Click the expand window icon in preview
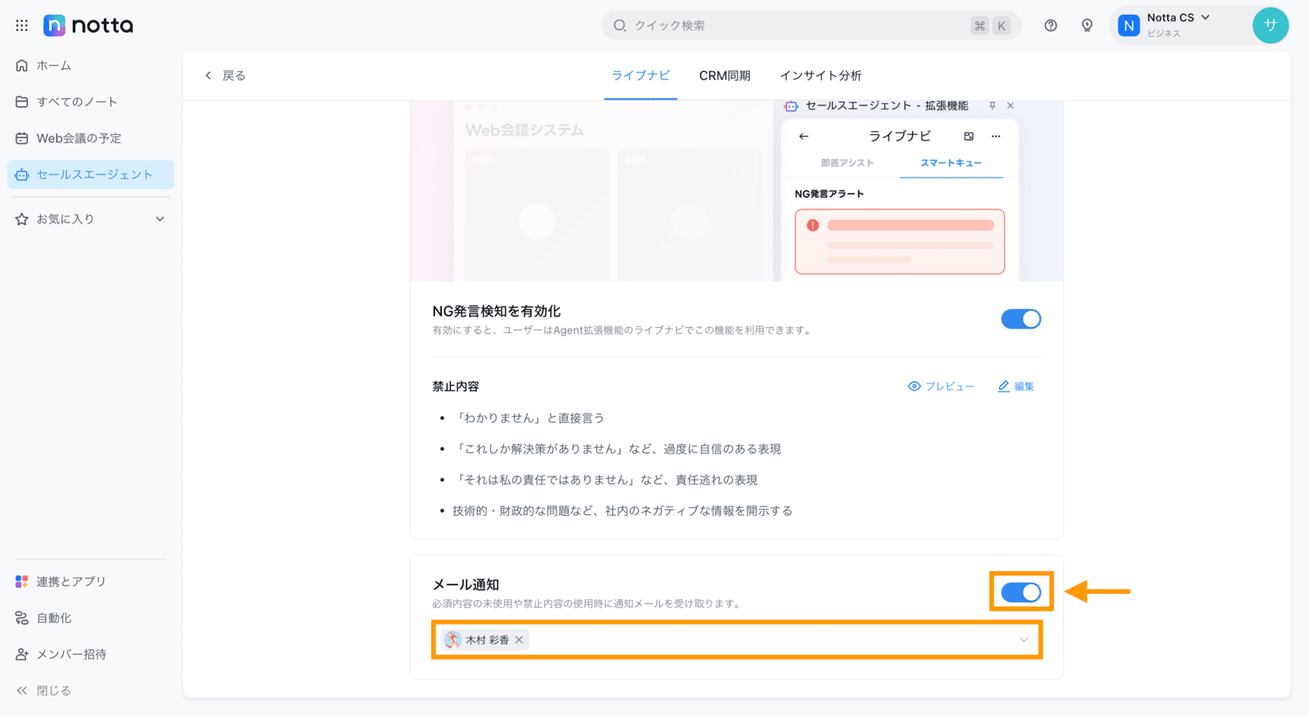Viewport: 1309px width, 716px height. [969, 136]
